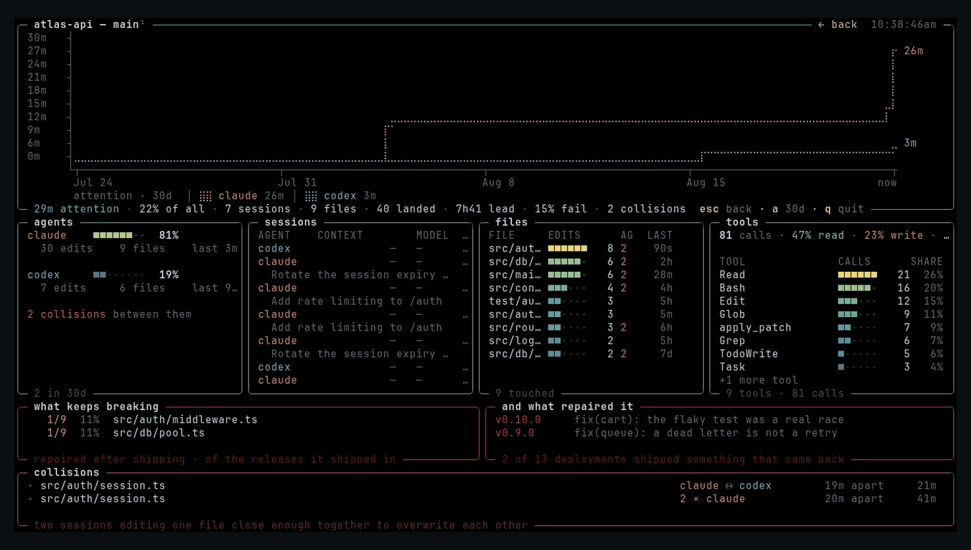Click the 26m claude chart end label
Screen dimensions: 971x550
tap(913, 51)
